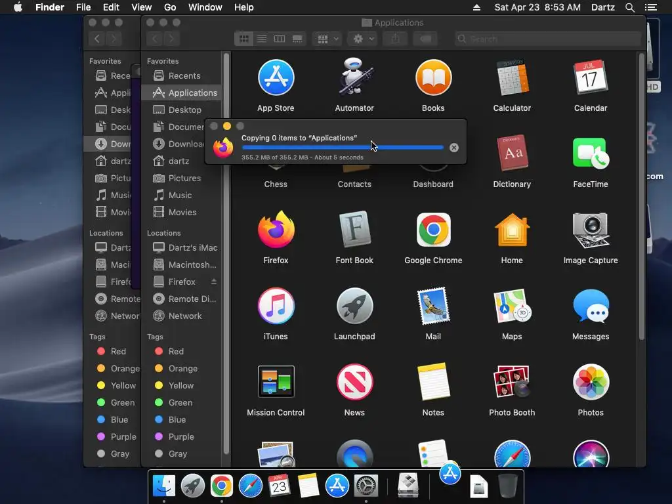This screenshot has width=672, height=504.
Task: Click the Share toolbar button
Action: click(x=395, y=39)
